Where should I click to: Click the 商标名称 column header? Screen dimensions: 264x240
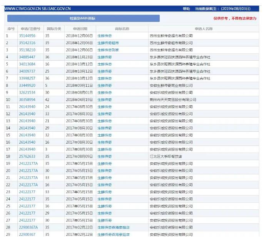tap(122, 29)
